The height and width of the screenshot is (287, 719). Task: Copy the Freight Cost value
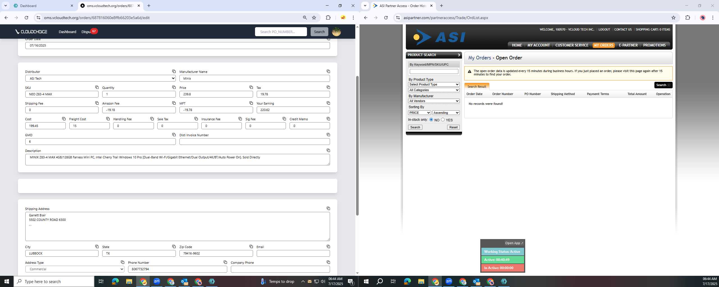[x=108, y=119]
